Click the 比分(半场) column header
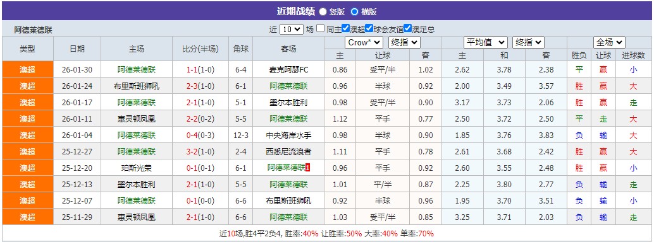Screen dimensions: 654x242 click(x=201, y=49)
